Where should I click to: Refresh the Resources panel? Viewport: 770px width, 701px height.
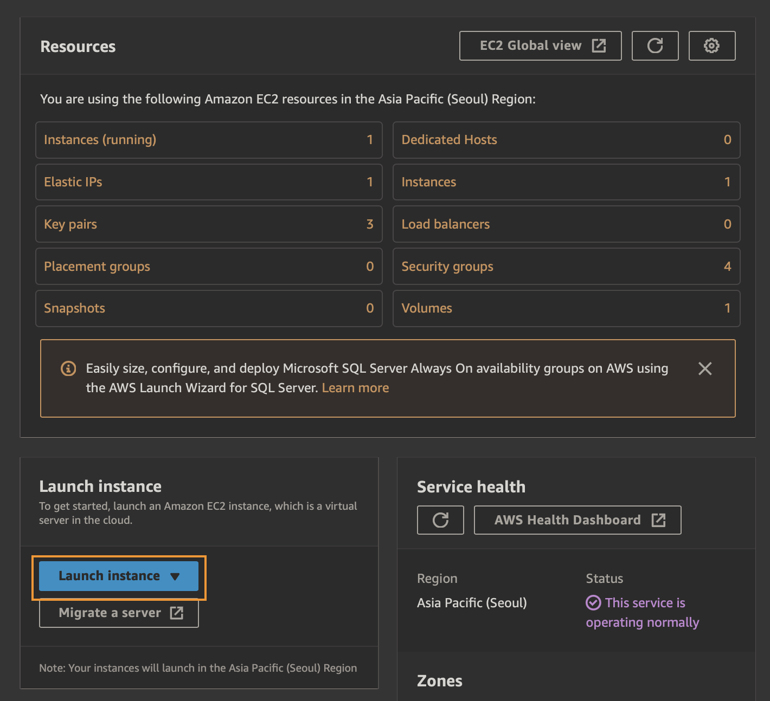click(655, 46)
